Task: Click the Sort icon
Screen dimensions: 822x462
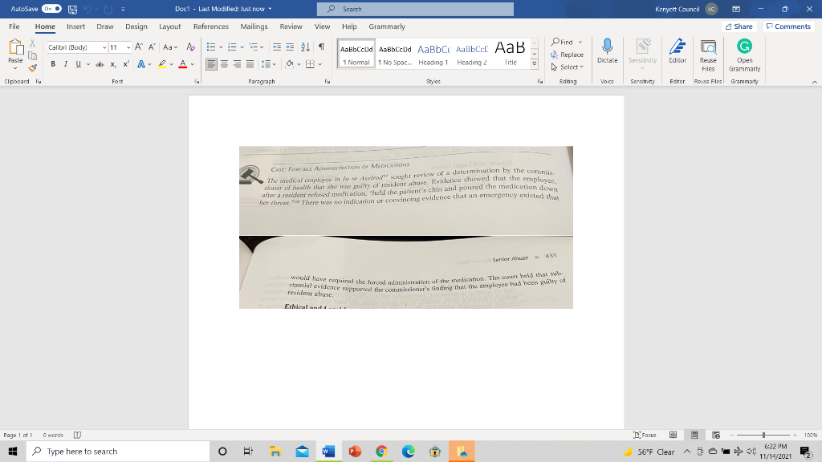Action: [306, 47]
